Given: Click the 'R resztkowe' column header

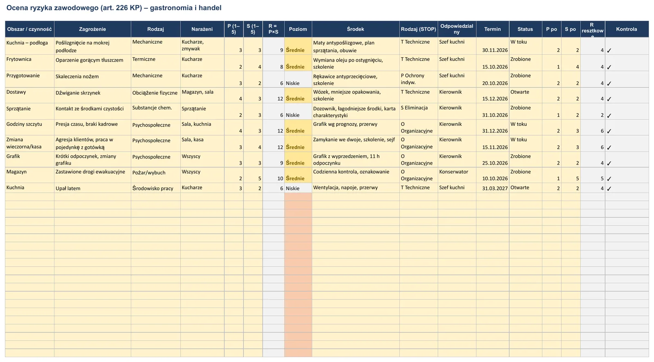Looking at the screenshot, I should [593, 29].
